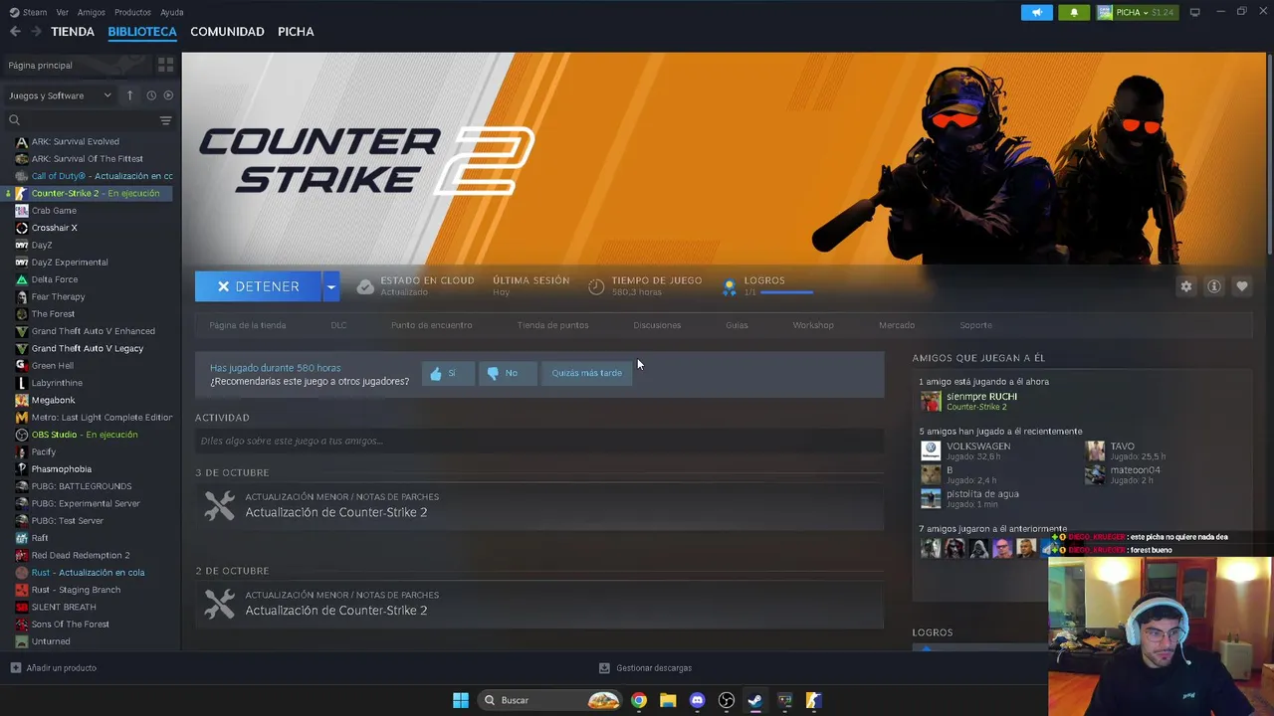This screenshot has width=1274, height=716.
Task: Go to the TIENDA tab
Action: point(73,32)
